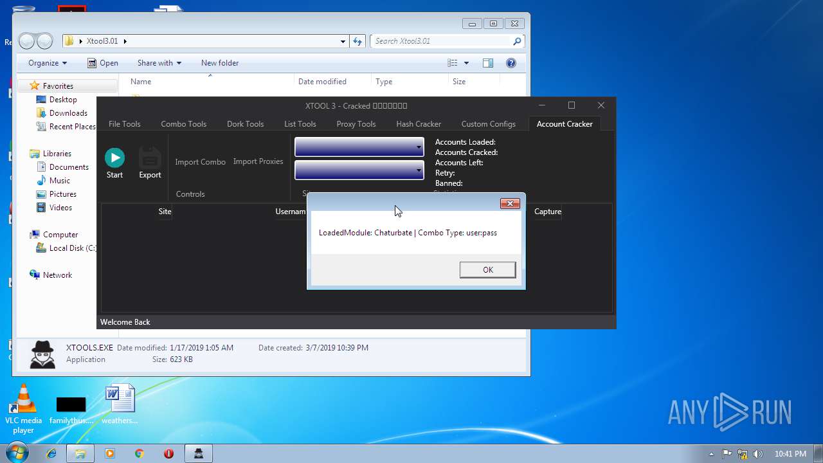Image resolution: width=823 pixels, height=463 pixels.
Task: Switch to the Combo Tools tab
Action: pyautogui.click(x=184, y=124)
